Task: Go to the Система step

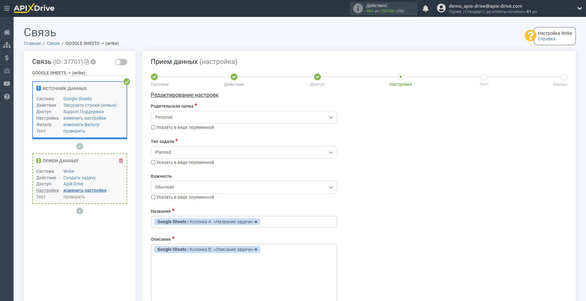Action: [x=154, y=77]
